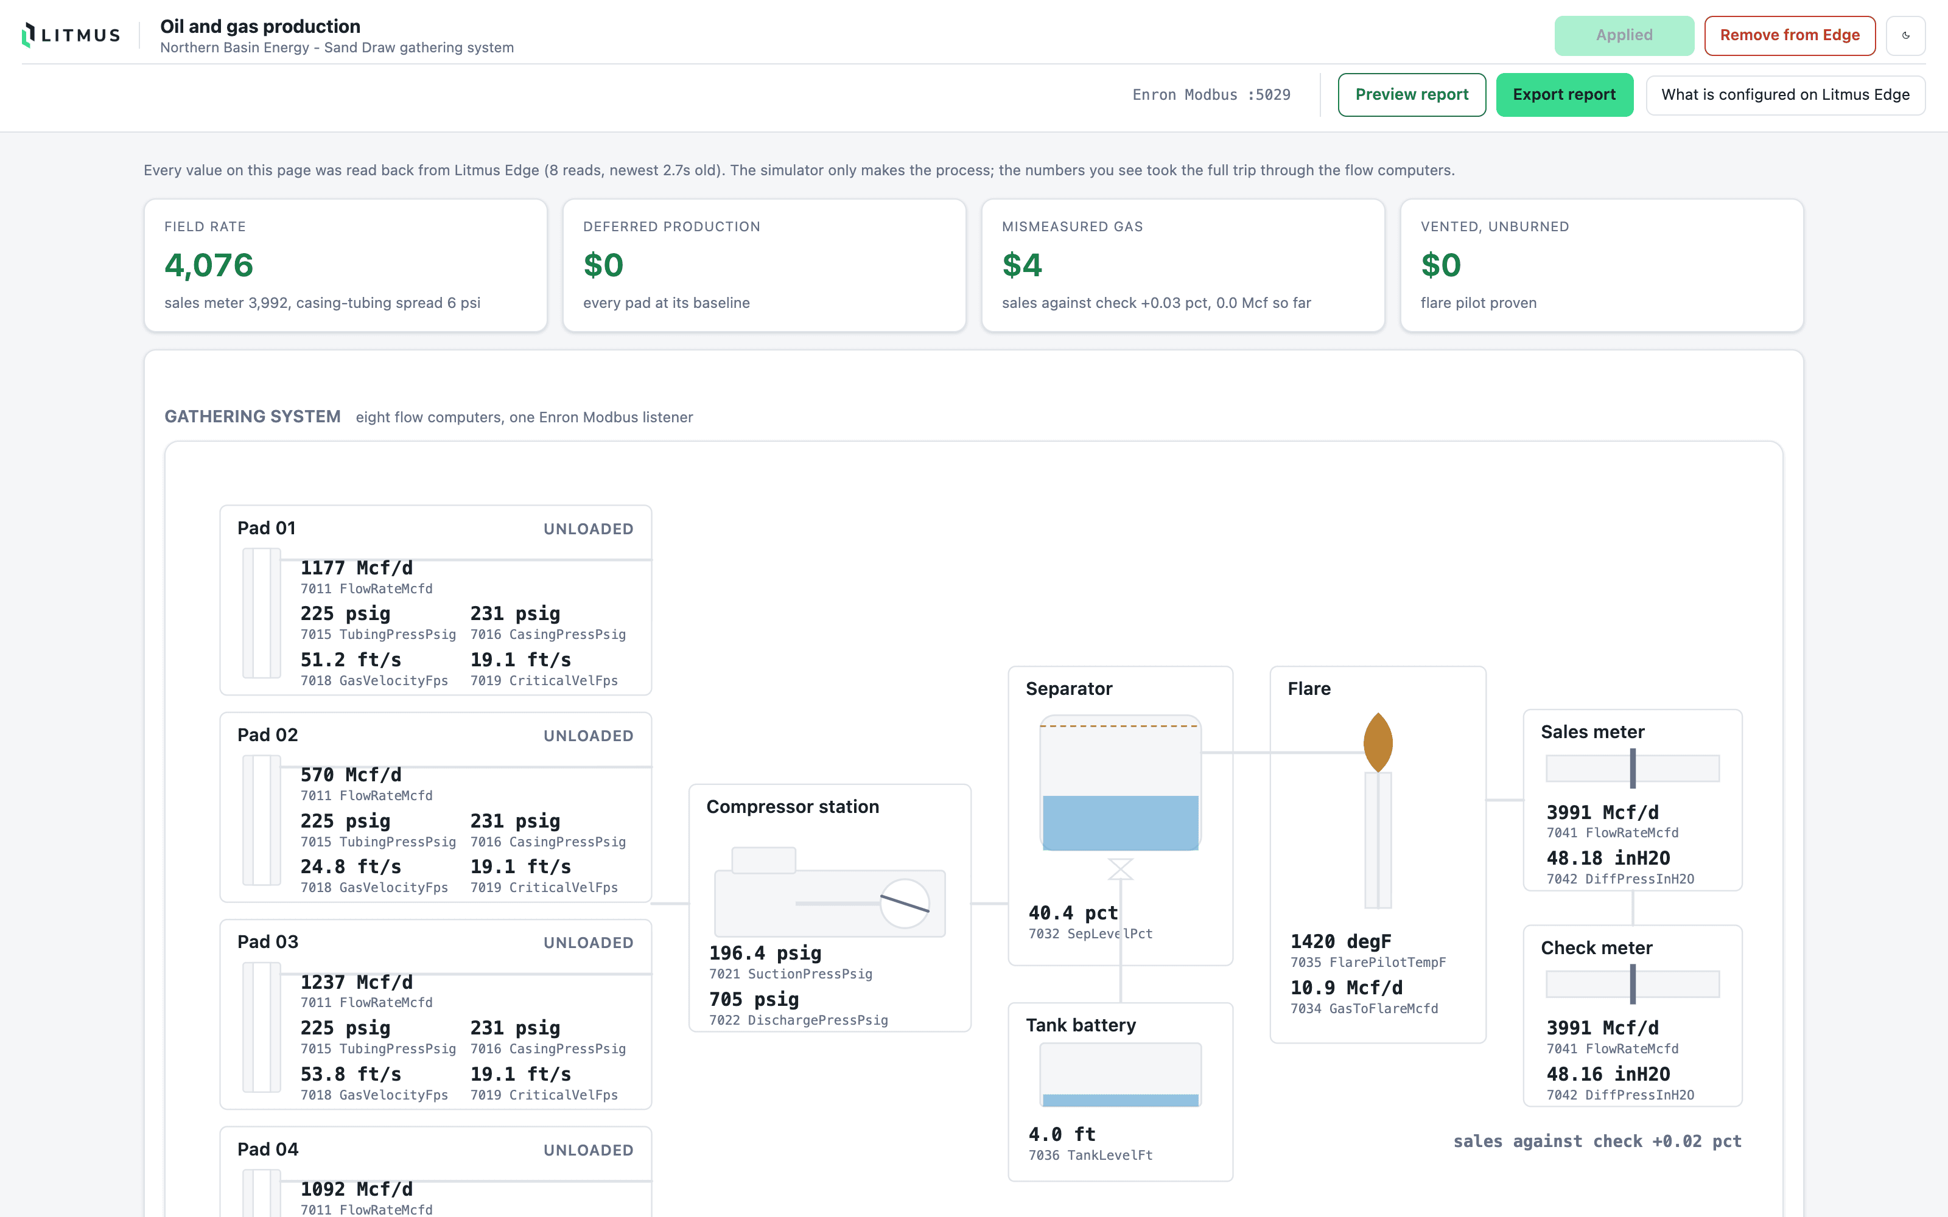Click the Pad 03 wellbore graphic
This screenshot has width=1948, height=1217.
point(262,1027)
